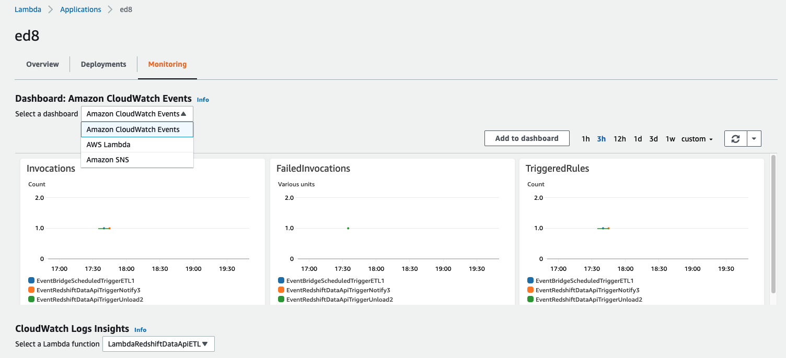Screen dimensions: 786x358
Task: Click the orange data point in Invocations chart
Action: [x=109, y=228]
